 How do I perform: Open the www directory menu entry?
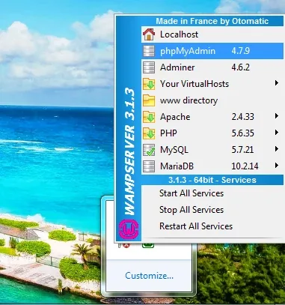pyautogui.click(x=212, y=100)
